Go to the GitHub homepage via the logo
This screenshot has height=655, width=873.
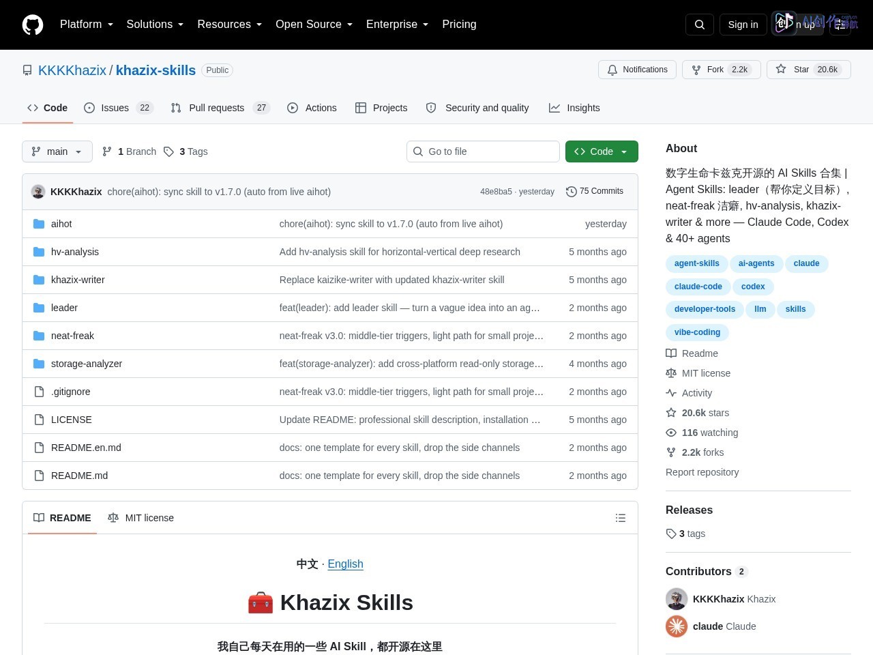[33, 25]
